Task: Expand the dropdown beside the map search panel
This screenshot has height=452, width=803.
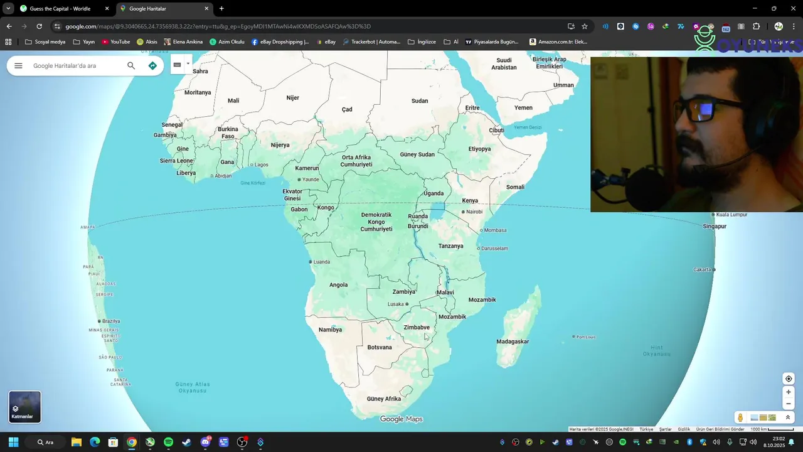Action: click(x=188, y=63)
